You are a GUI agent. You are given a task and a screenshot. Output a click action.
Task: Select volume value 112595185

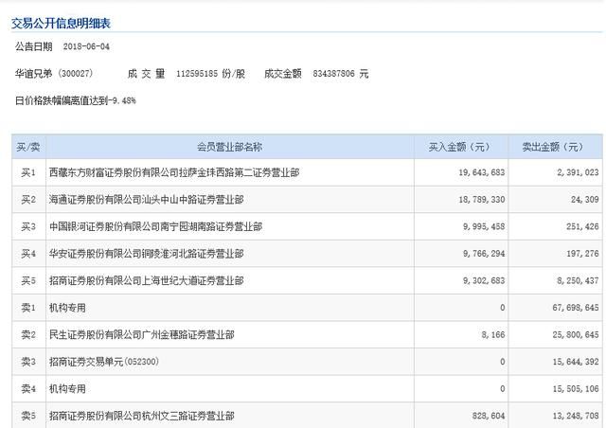coord(197,74)
